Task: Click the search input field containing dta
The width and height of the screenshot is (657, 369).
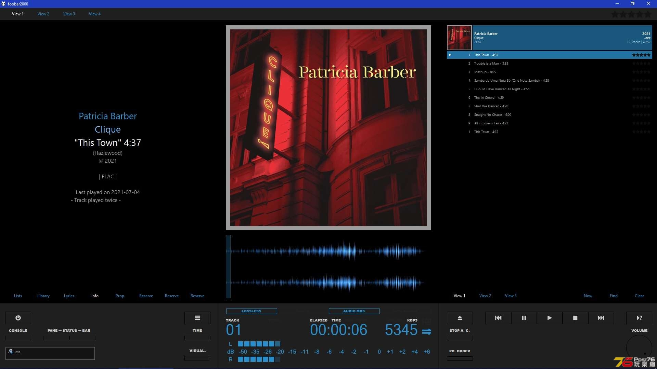Action: (50, 353)
